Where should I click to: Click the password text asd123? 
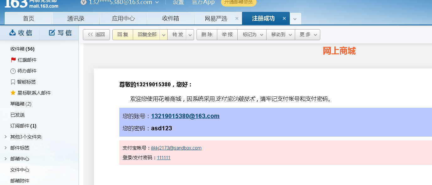[x=161, y=128]
